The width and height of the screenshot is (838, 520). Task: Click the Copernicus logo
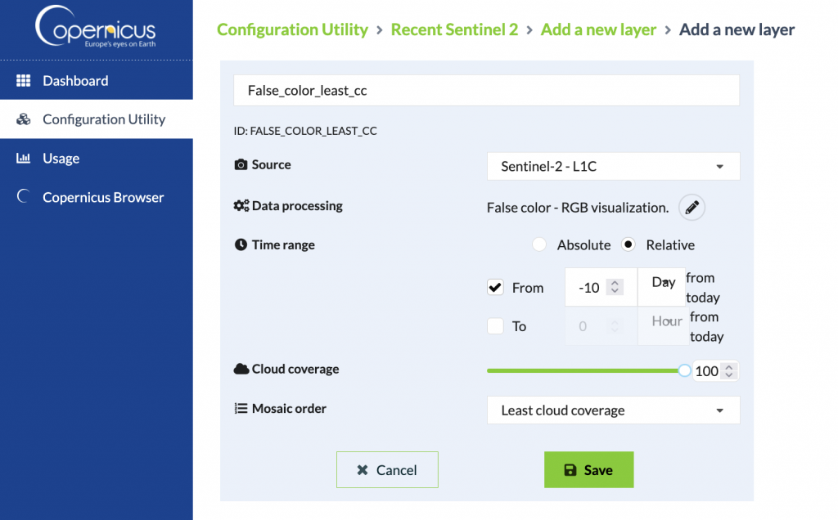tap(95, 29)
